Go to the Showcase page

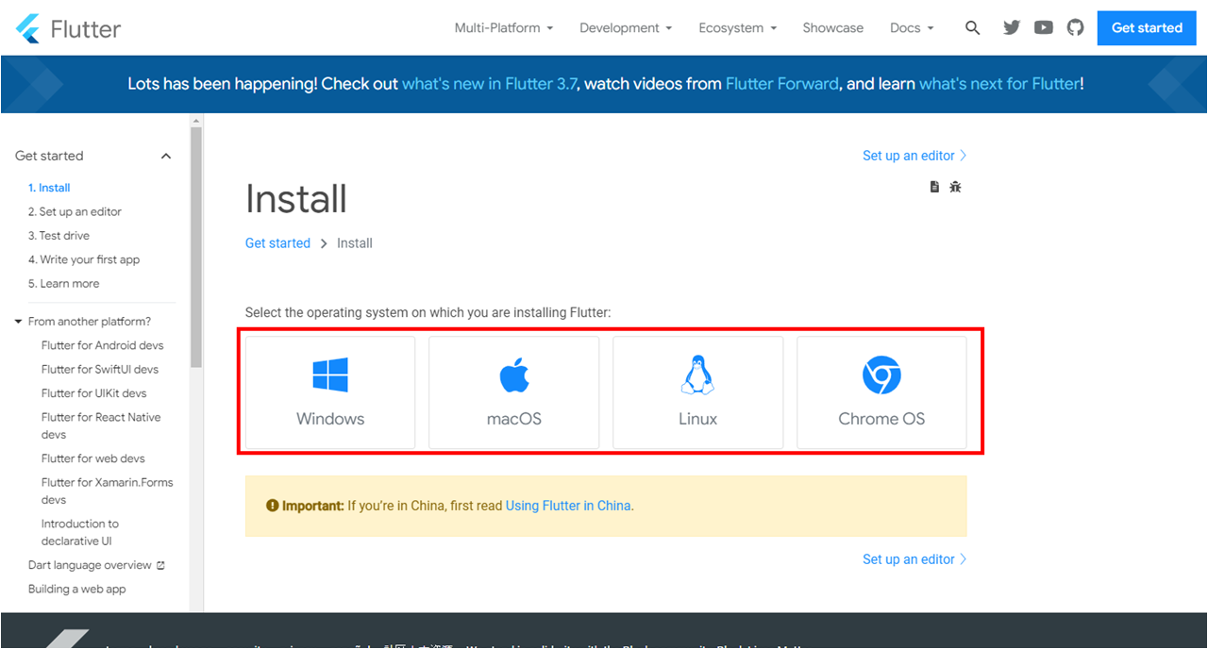point(833,28)
